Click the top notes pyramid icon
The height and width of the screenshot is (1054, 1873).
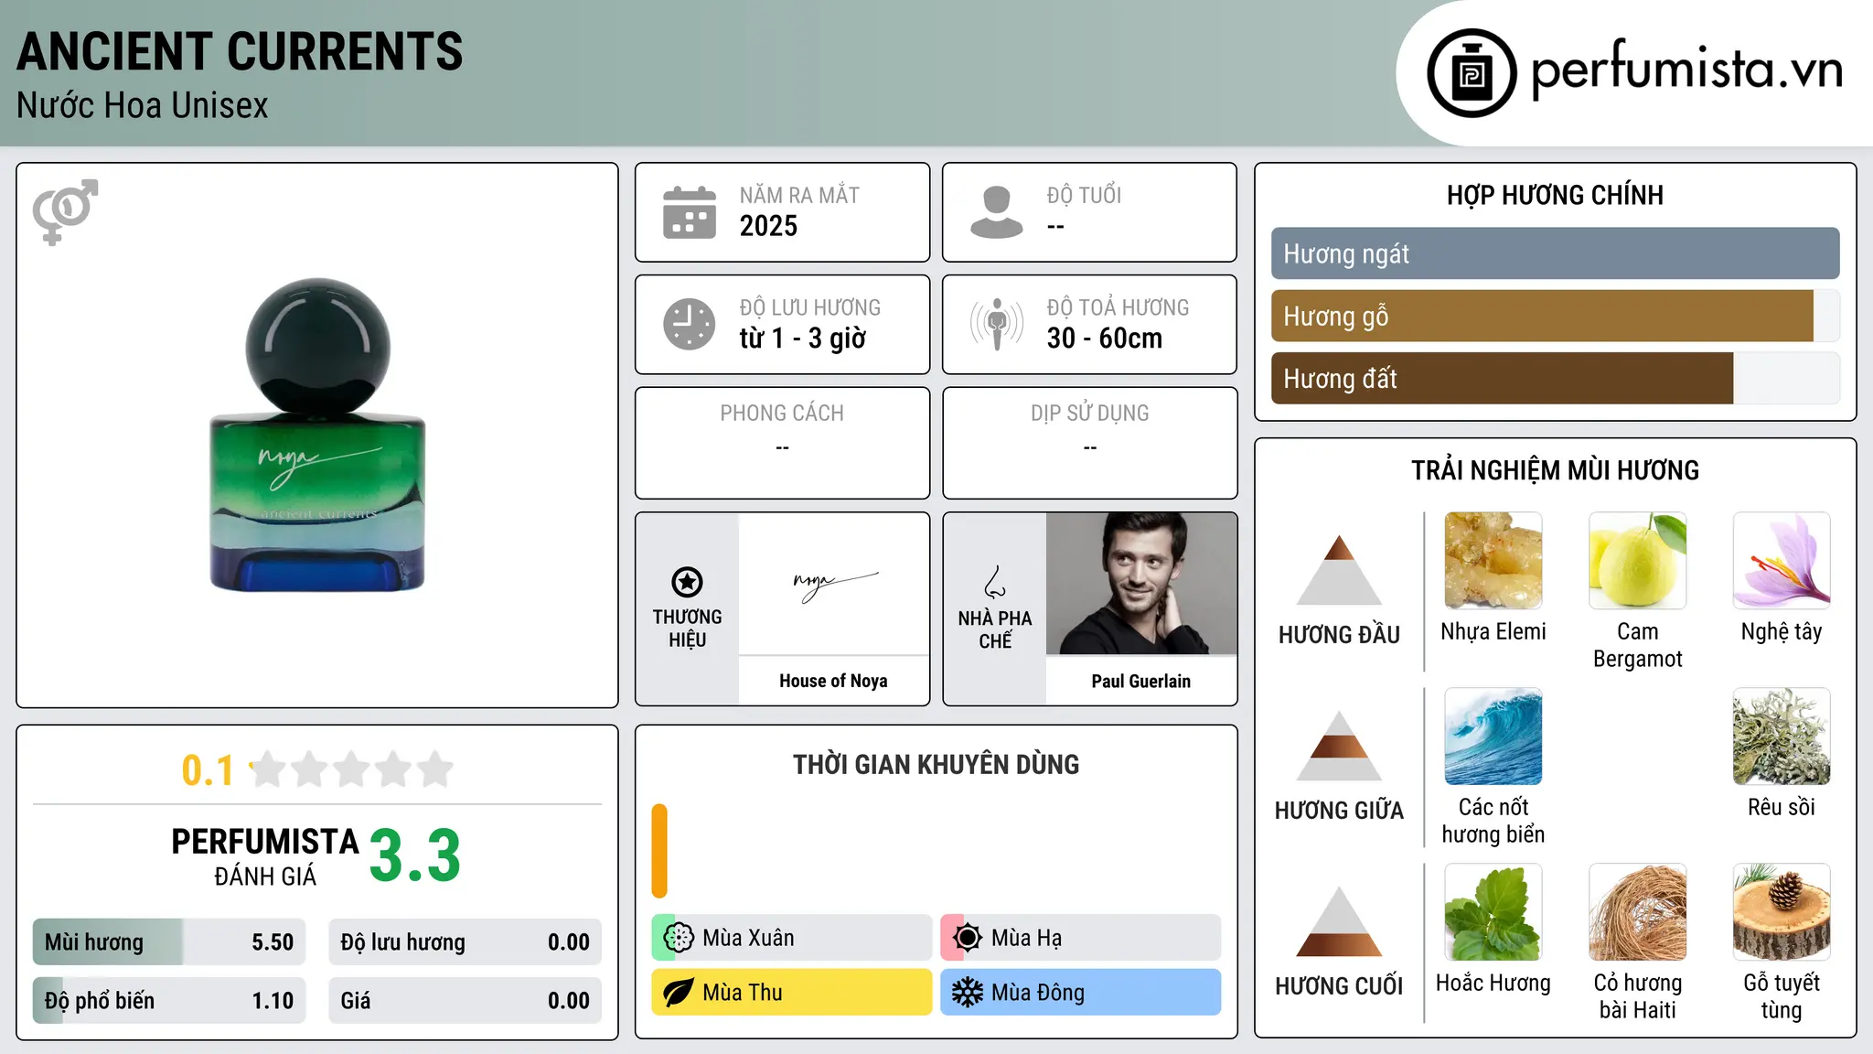click(1339, 569)
